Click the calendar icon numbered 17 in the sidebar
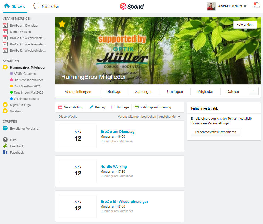The width and height of the screenshot is (263, 224). coord(5,51)
